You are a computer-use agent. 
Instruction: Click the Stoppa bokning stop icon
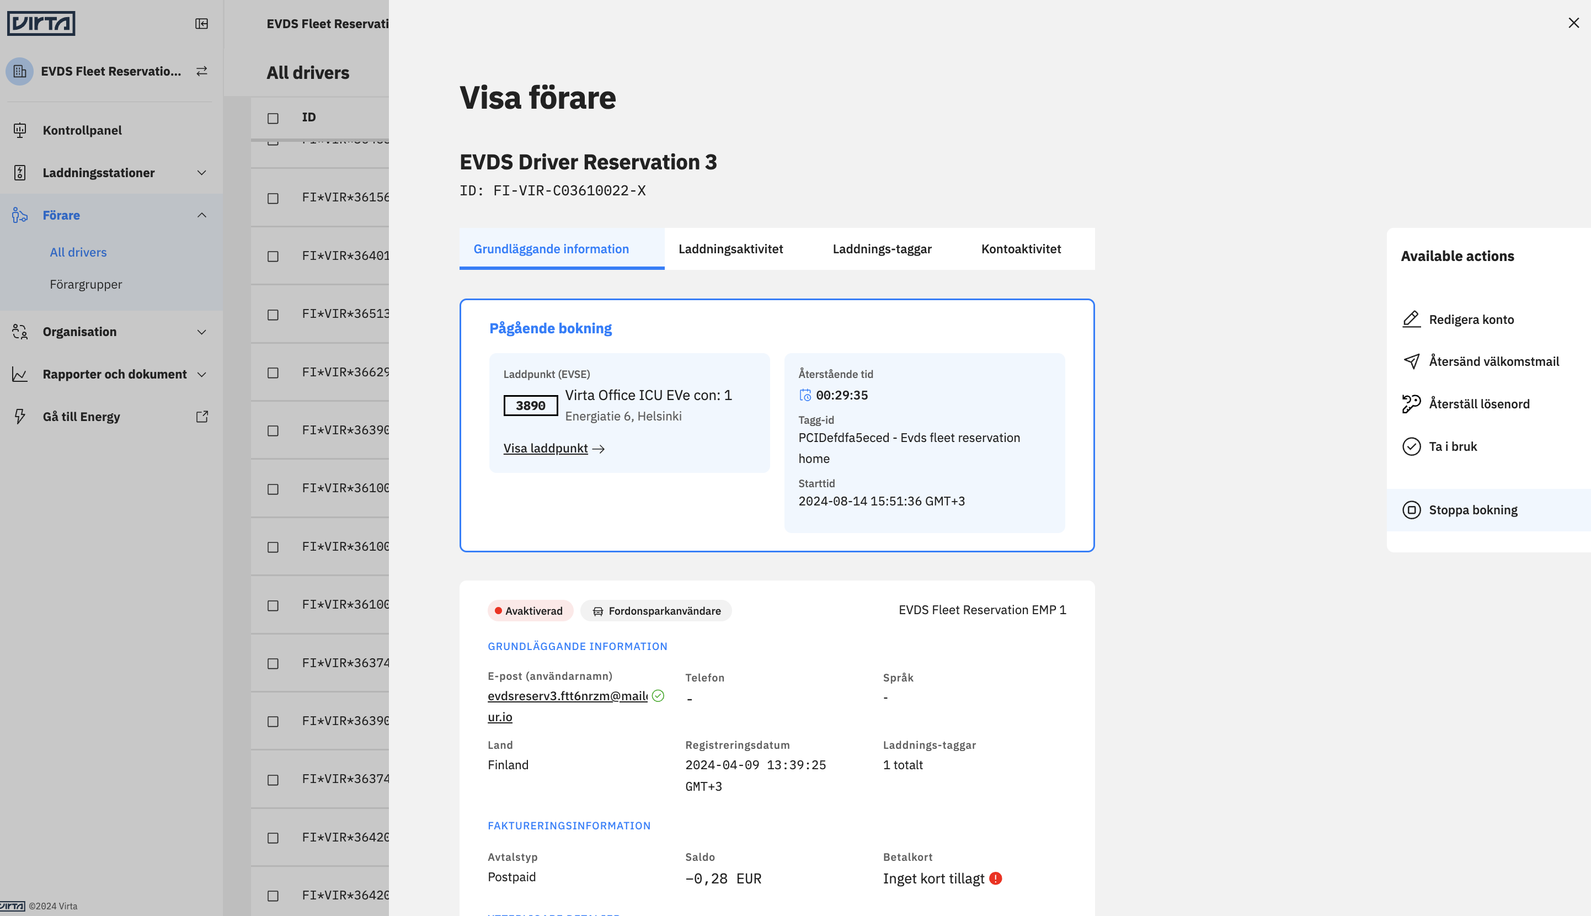[1411, 510]
